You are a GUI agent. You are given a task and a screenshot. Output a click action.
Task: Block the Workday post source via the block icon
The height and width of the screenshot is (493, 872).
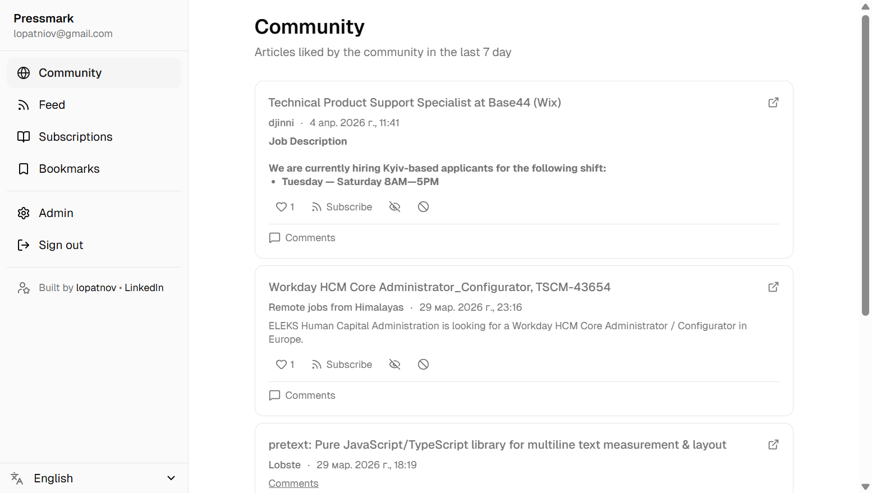click(423, 364)
